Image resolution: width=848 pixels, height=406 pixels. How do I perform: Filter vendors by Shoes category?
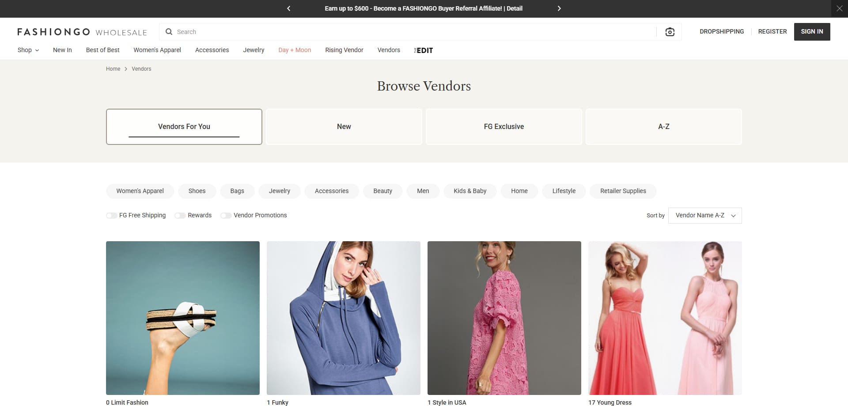(x=197, y=191)
